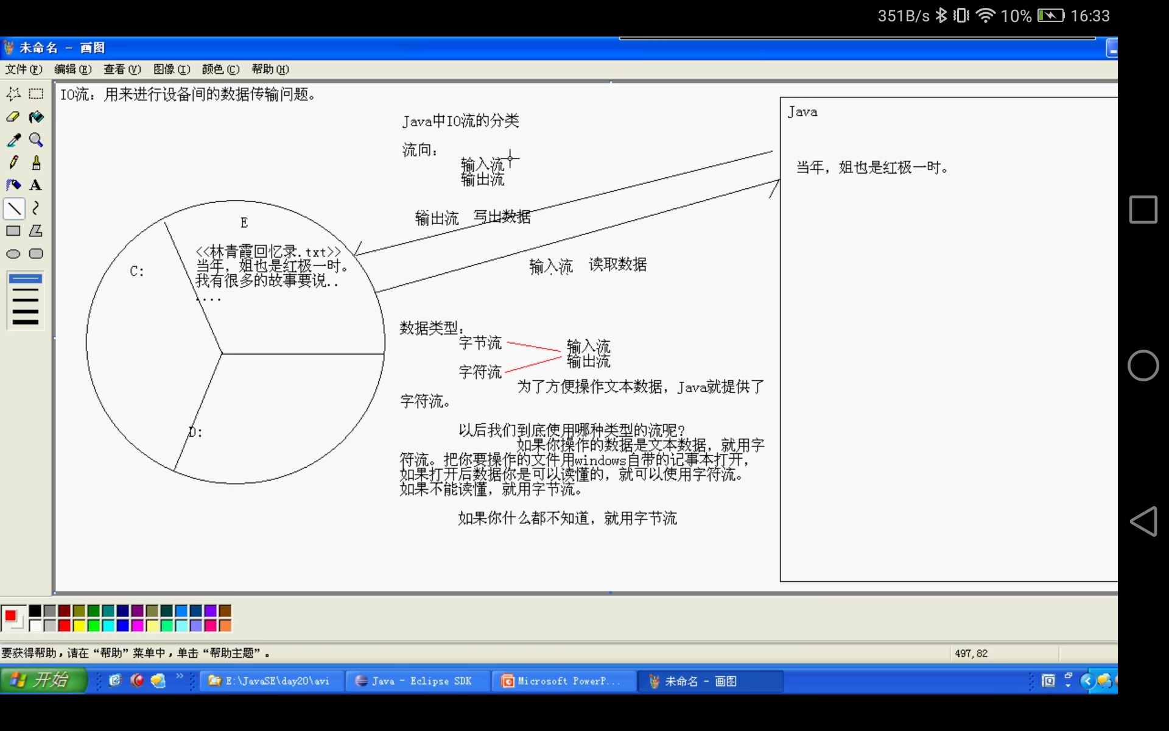Pick the orange palette swatch
Image resolution: width=1169 pixels, height=731 pixels.
tap(225, 626)
